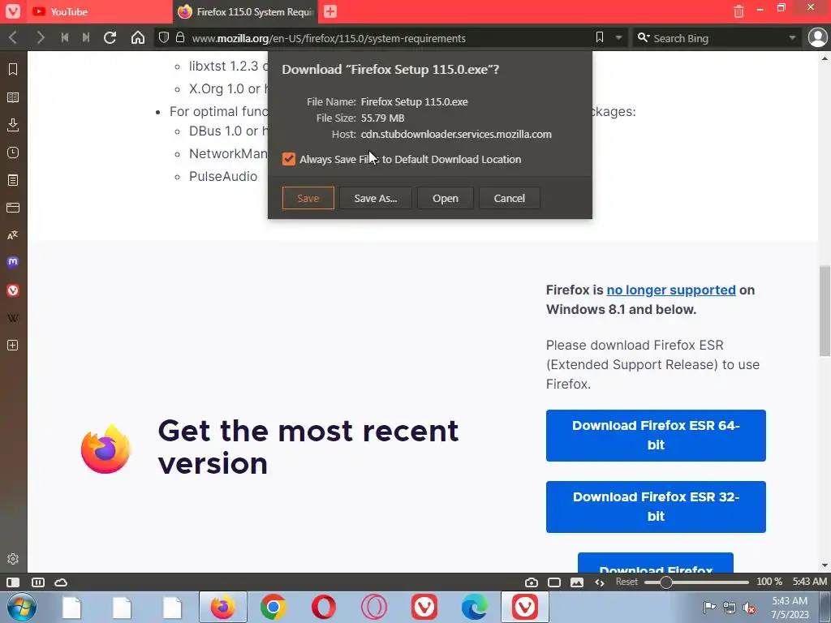Open the user profile avatar

click(x=818, y=37)
